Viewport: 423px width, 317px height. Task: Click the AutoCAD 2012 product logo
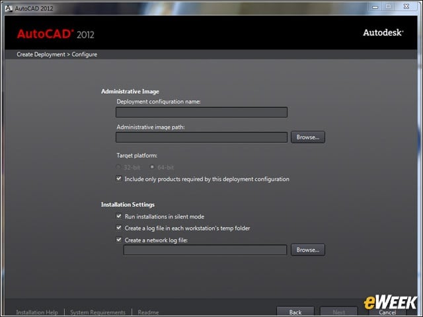point(56,34)
